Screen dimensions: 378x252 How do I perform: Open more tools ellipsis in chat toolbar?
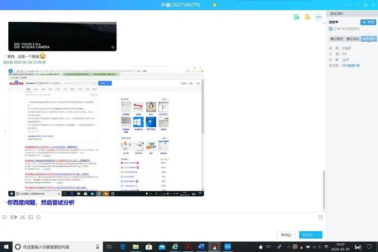coord(39,217)
